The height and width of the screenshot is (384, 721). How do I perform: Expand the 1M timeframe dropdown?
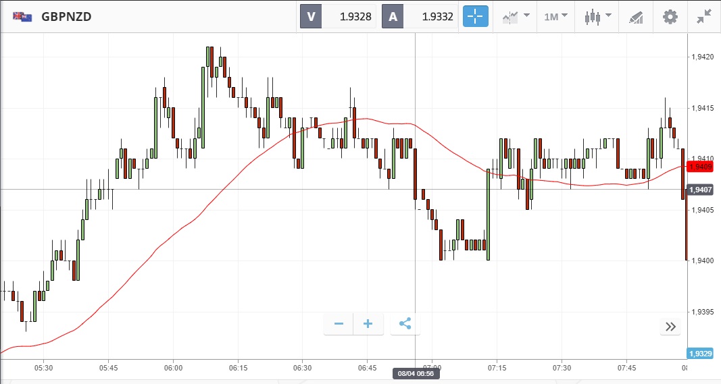tap(555, 16)
